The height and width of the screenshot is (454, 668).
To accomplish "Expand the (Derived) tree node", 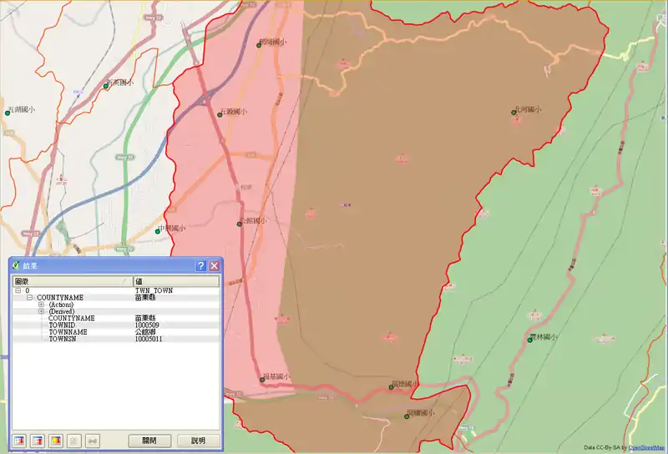I will [x=41, y=311].
